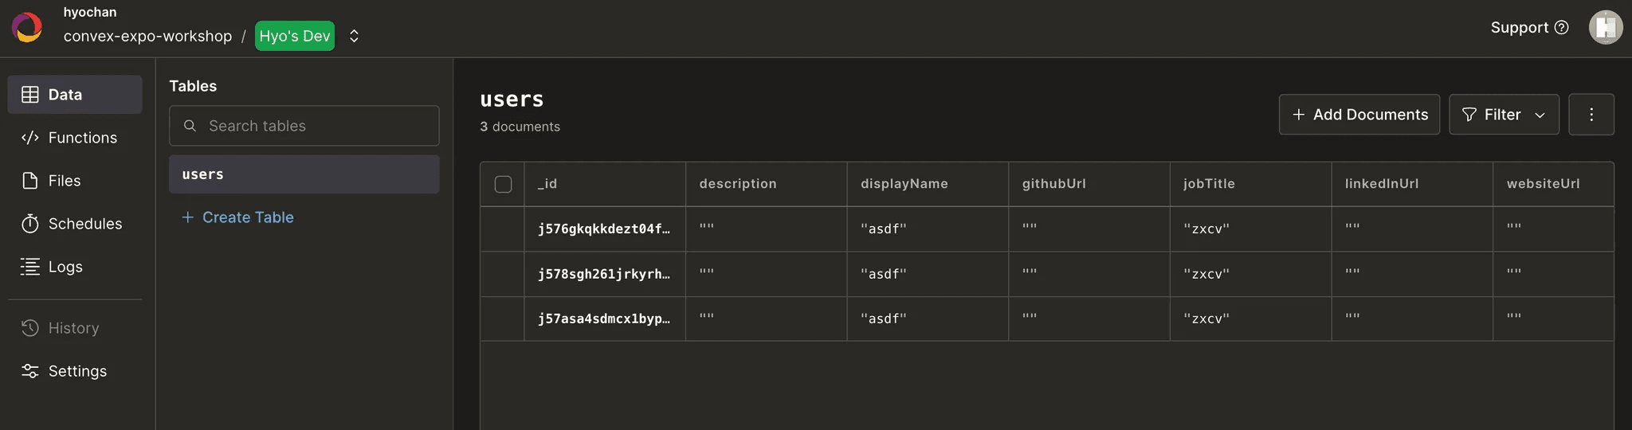Viewport: 1632px width, 430px height.
Task: Open the user avatar menu
Action: 1605,28
